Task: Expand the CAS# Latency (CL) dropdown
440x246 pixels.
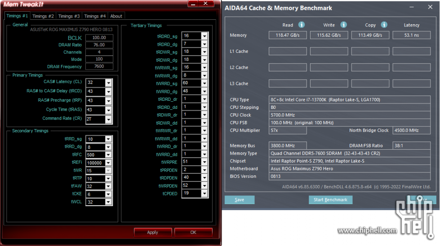Action: [x=108, y=82]
